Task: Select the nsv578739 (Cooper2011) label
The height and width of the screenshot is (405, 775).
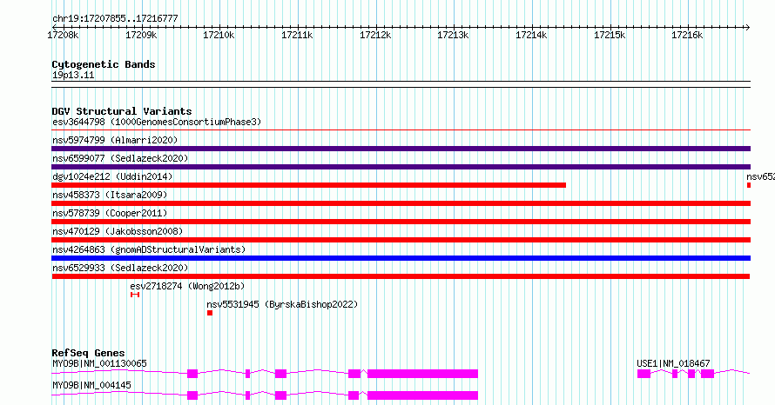Action: pyautogui.click(x=110, y=213)
